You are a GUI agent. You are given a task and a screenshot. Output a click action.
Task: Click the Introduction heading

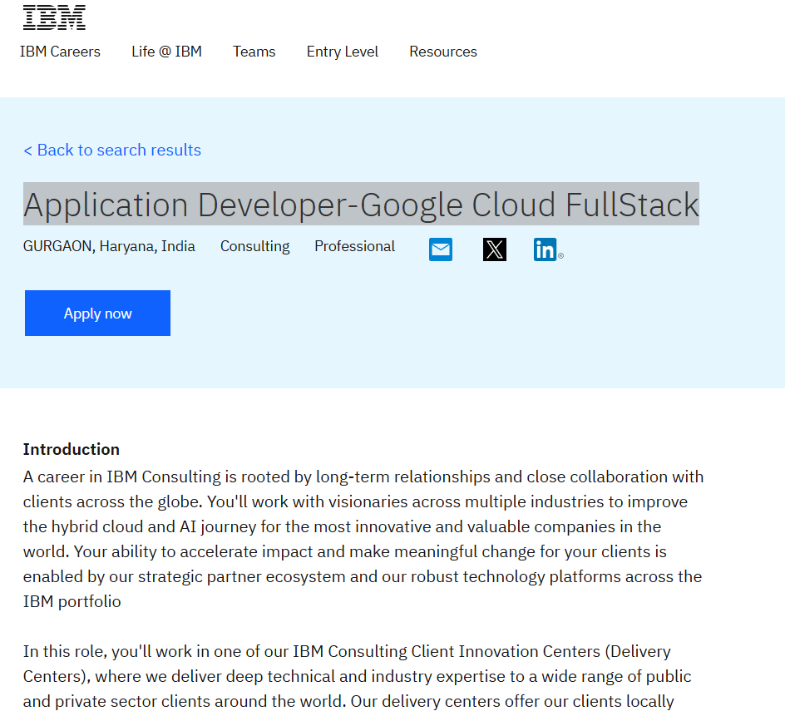[71, 449]
